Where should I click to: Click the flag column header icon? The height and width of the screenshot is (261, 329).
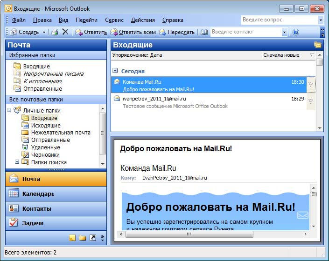tap(312, 55)
